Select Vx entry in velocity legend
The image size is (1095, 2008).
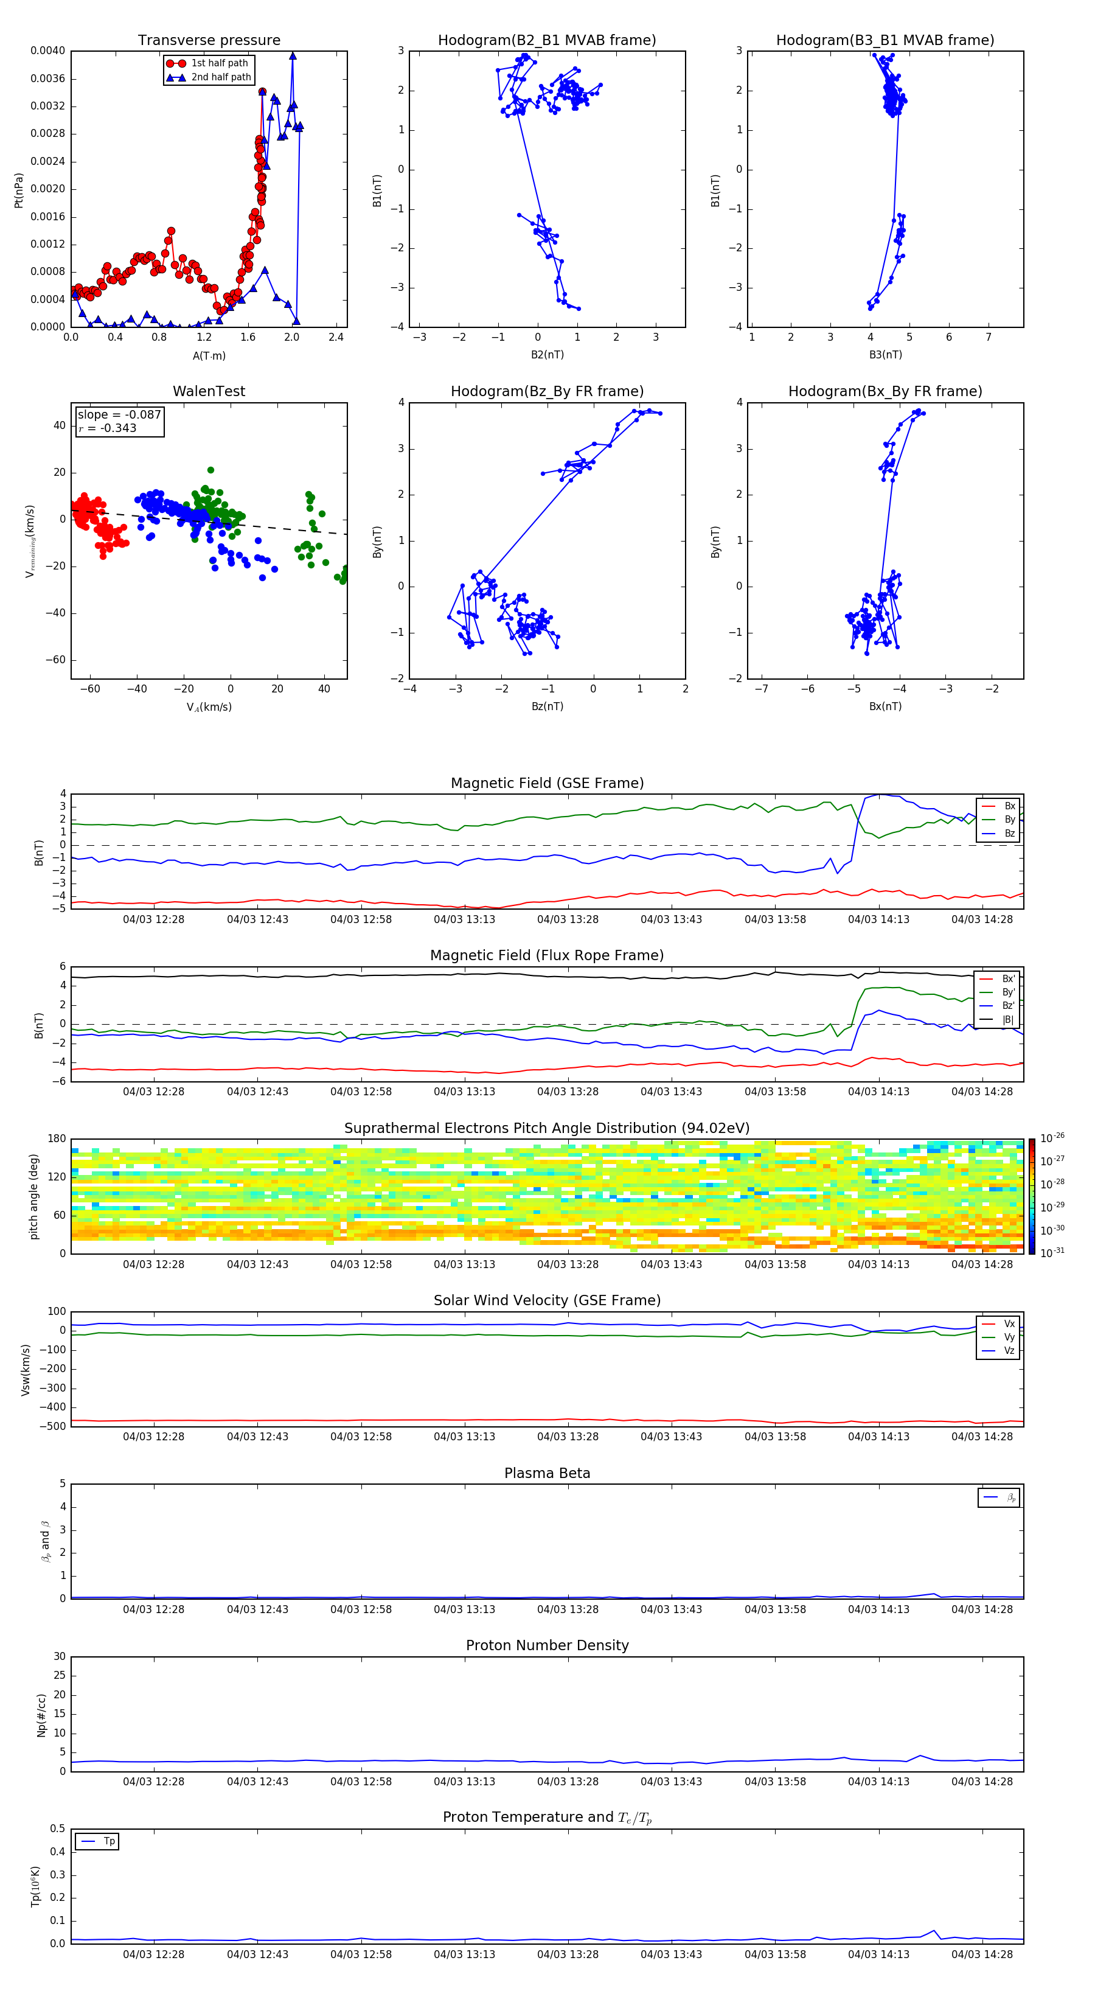[x=998, y=1323]
